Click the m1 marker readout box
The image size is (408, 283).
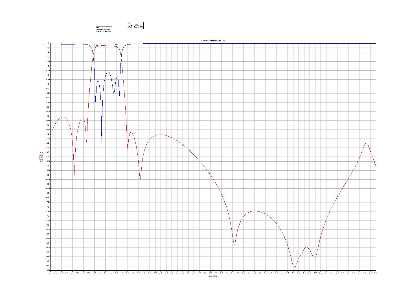click(x=104, y=30)
